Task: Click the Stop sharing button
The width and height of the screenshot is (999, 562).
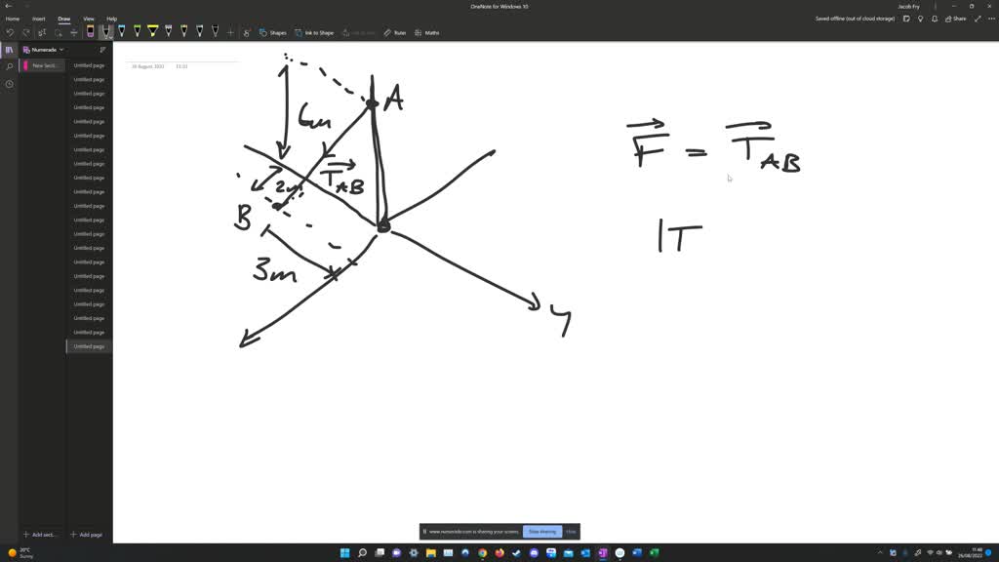Action: [x=542, y=531]
